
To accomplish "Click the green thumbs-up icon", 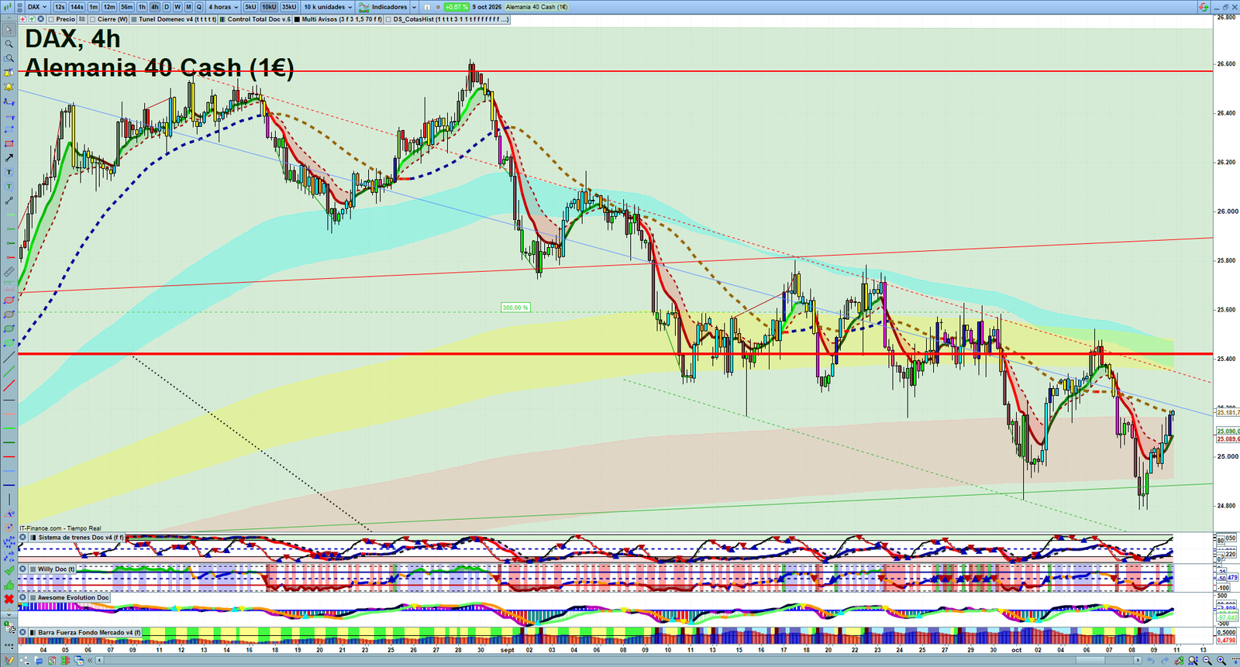I will point(9,585).
